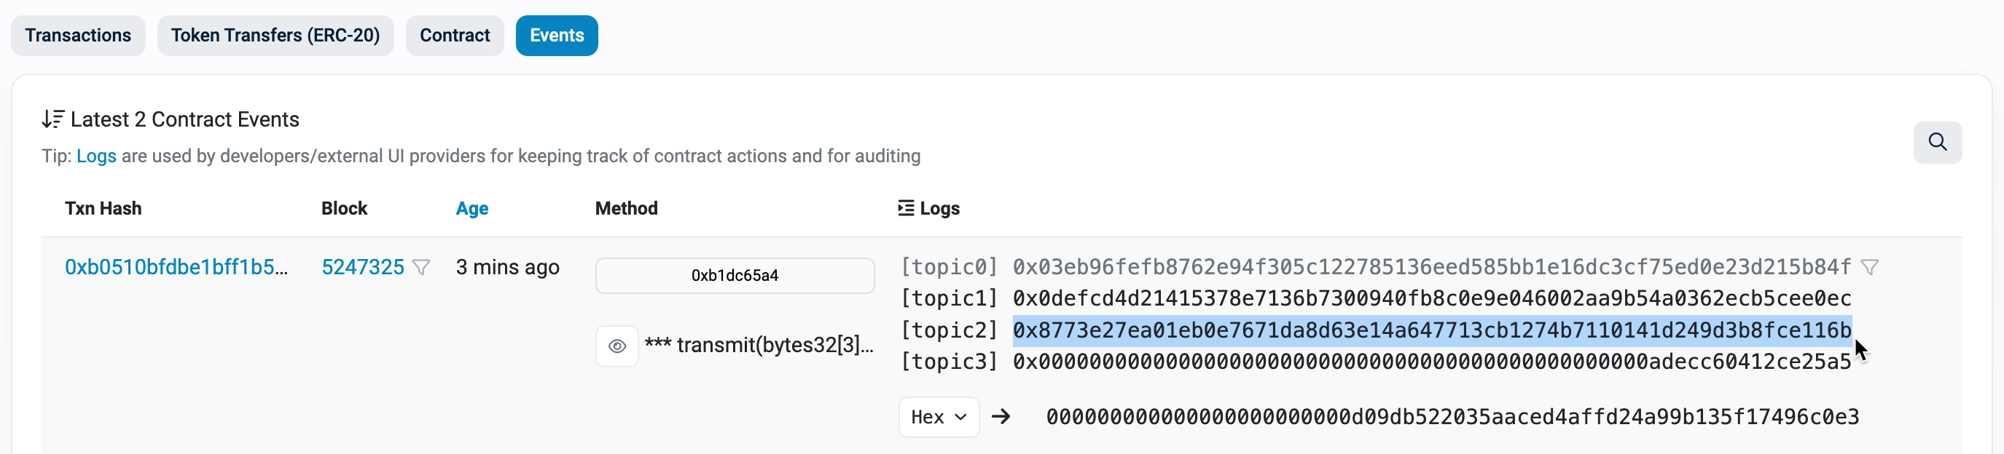Click the Logs column header text

pyautogui.click(x=940, y=208)
